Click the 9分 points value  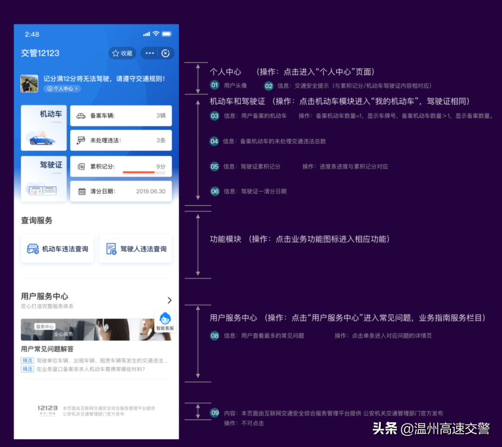coord(161,166)
